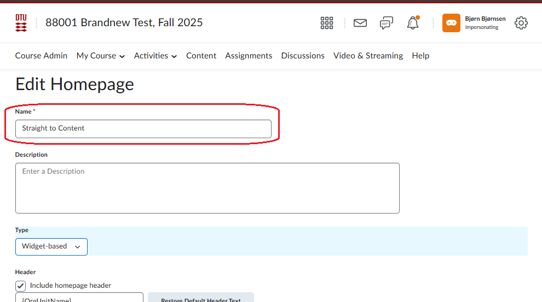Click the Name field containing Straight to Content
This screenshot has width=542, height=302.
click(143, 129)
